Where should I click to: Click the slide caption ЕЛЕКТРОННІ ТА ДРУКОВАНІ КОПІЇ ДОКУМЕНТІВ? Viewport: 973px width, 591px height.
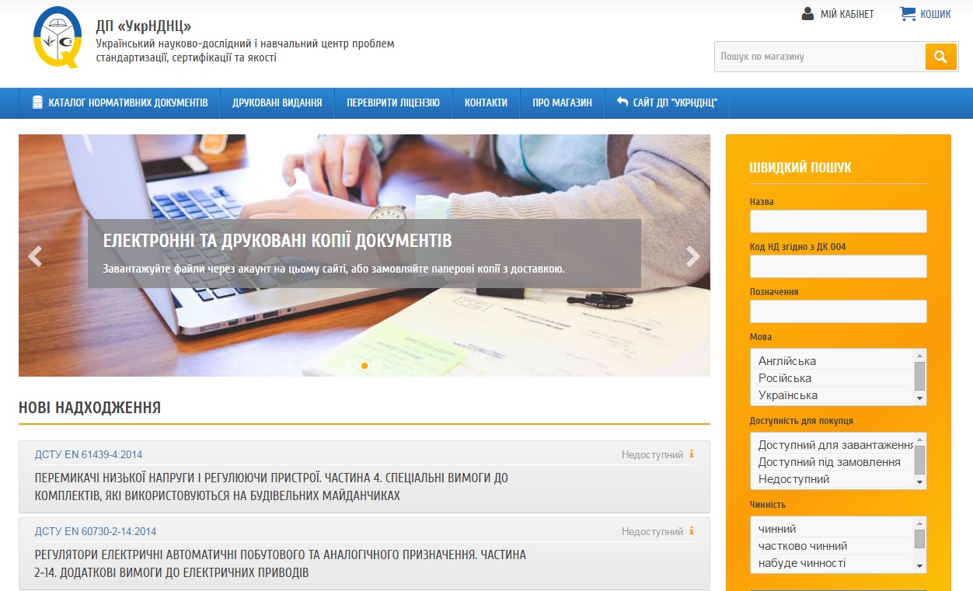[277, 240]
